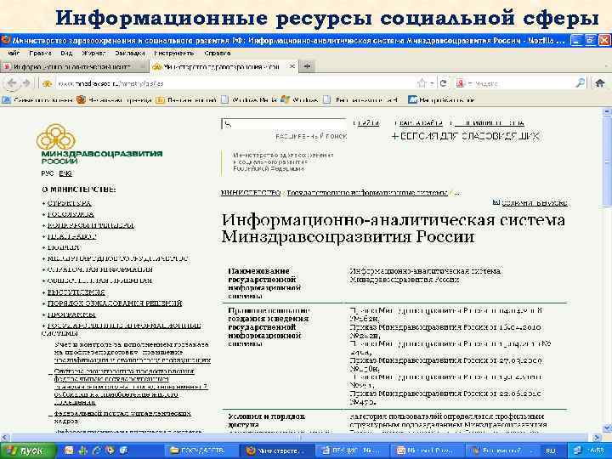Open the first Quick Launch icon in the taskbar
Screen dimensions: 612x459
click(x=69, y=450)
